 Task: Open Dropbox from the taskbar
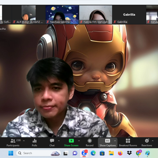(x=129, y=153)
